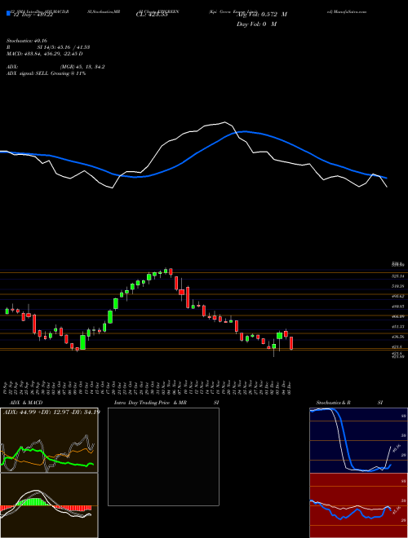Click the Intra Day Trading Price & MRSI title
Screen dimensions: 408x538
[x=167, y=403]
